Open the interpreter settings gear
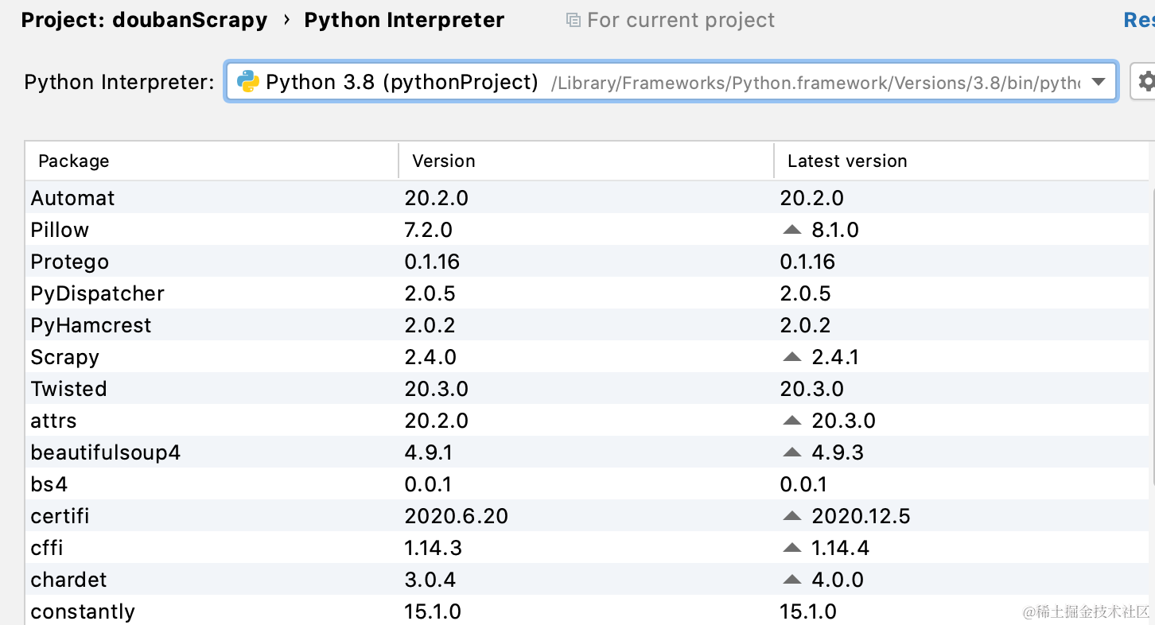This screenshot has width=1155, height=625. (x=1145, y=82)
